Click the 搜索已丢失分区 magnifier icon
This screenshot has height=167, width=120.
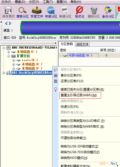[56, 90]
